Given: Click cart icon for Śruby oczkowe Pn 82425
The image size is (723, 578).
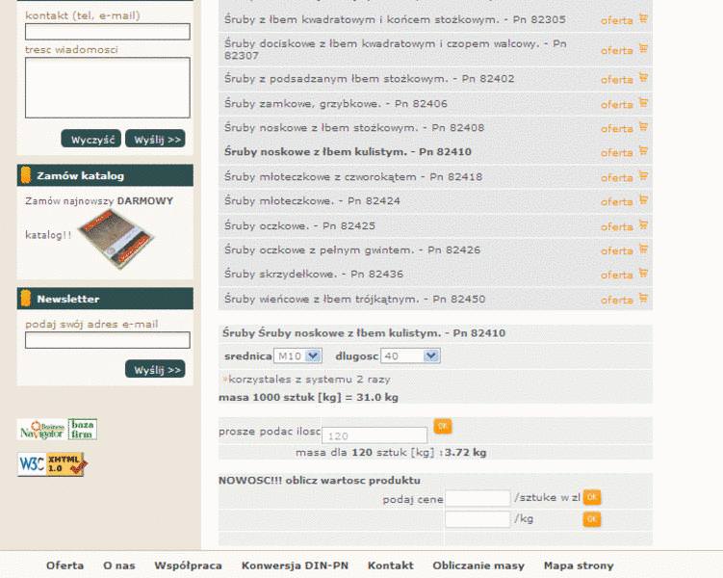Looking at the screenshot, I should click(643, 225).
